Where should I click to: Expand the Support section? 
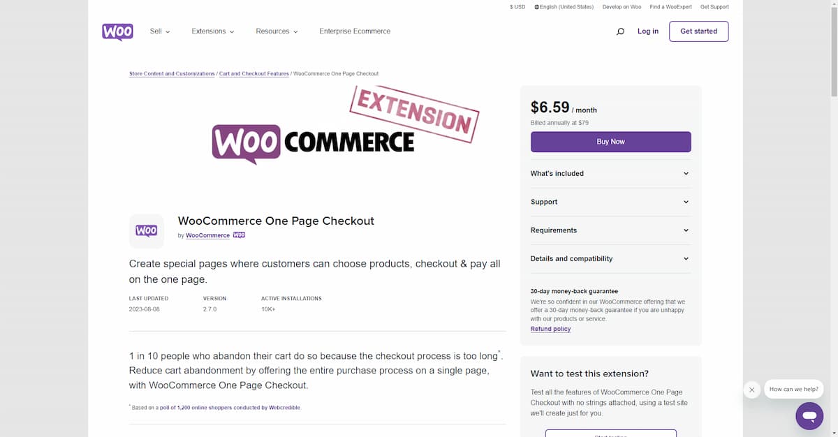[x=610, y=202]
